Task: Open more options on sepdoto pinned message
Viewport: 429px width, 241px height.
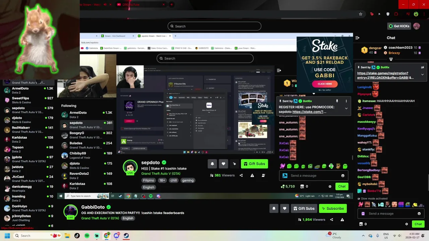Action: click(x=346, y=101)
